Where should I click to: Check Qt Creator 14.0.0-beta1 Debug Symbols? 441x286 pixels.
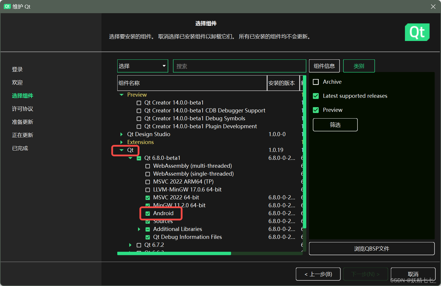[139, 119]
